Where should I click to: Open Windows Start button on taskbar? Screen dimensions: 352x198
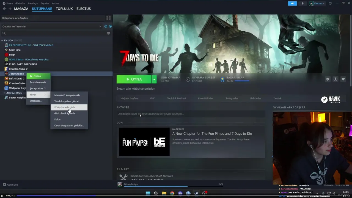pyautogui.click(x=148, y=193)
